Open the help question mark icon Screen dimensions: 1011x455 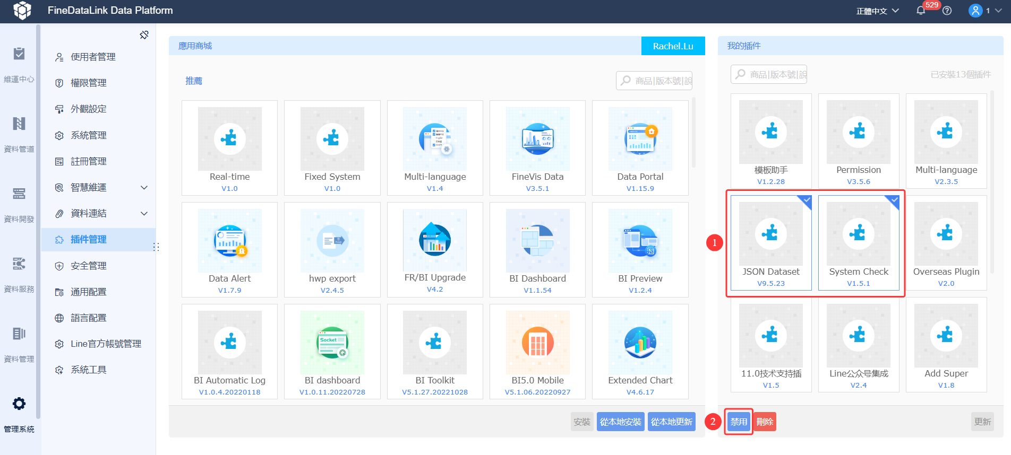947,11
